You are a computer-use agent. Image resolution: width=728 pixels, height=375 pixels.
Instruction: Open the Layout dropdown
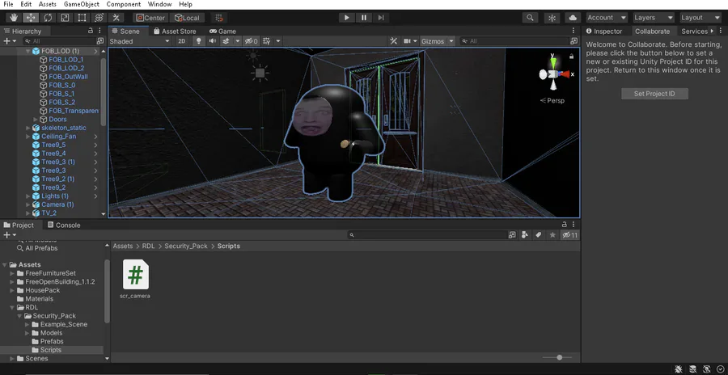[x=700, y=18]
